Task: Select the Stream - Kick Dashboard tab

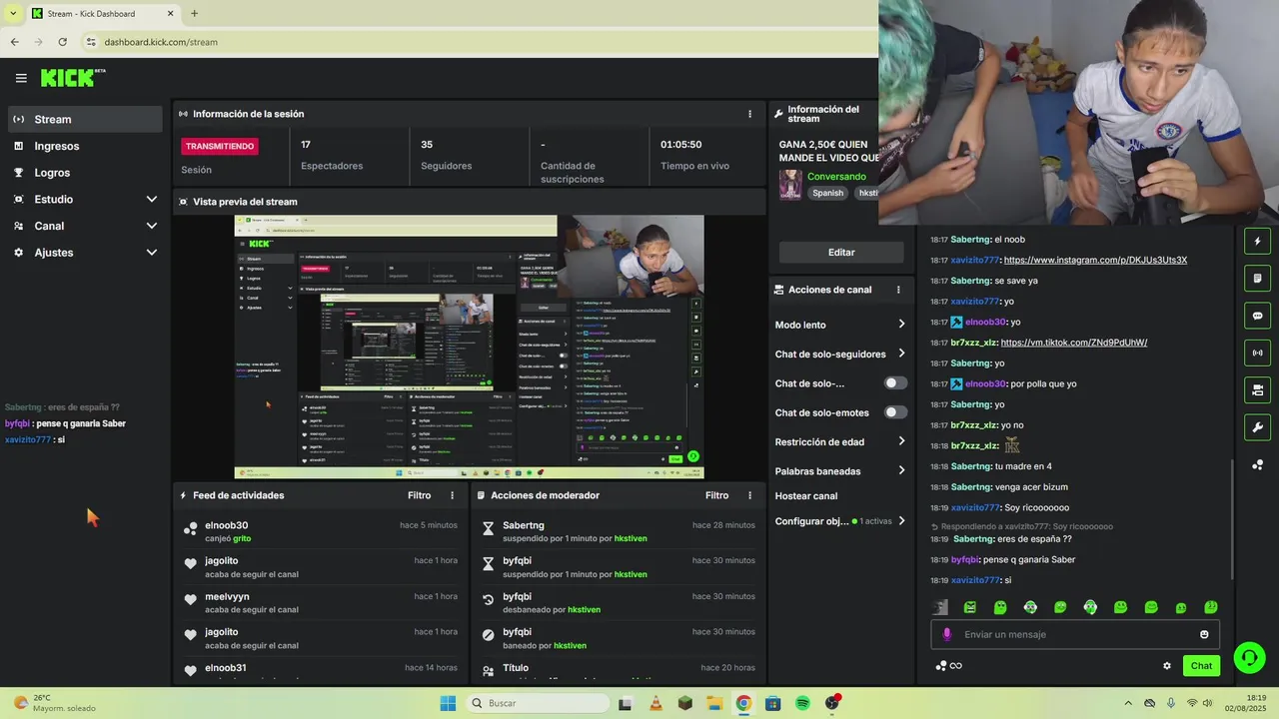Action: tap(102, 14)
